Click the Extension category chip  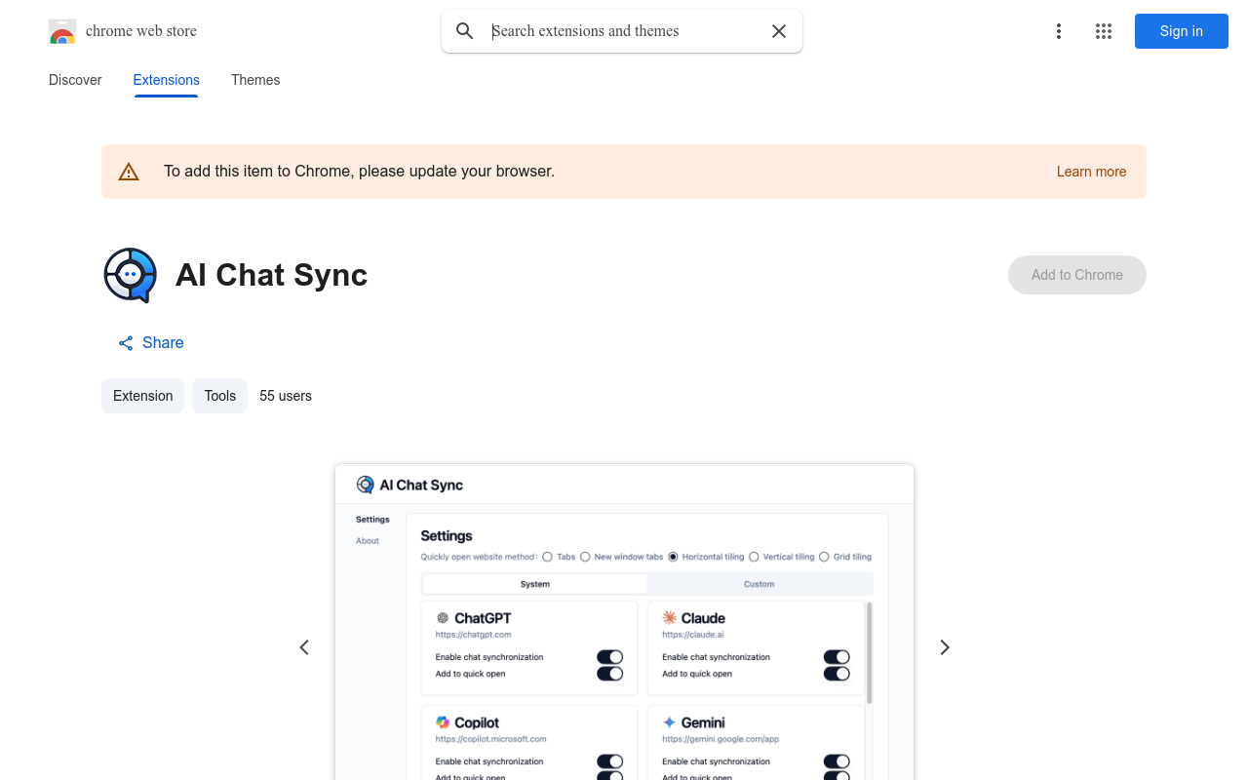coord(142,396)
